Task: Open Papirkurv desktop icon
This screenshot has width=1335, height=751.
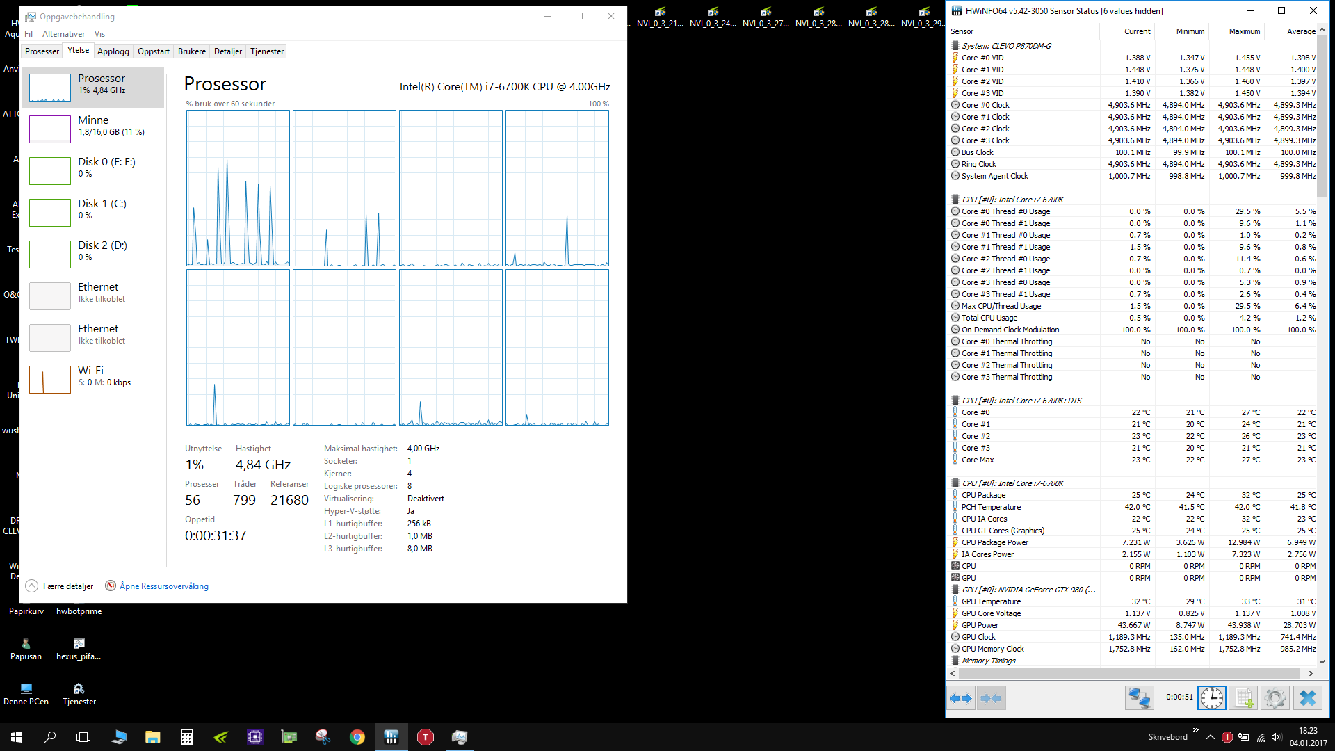Action: tap(26, 611)
